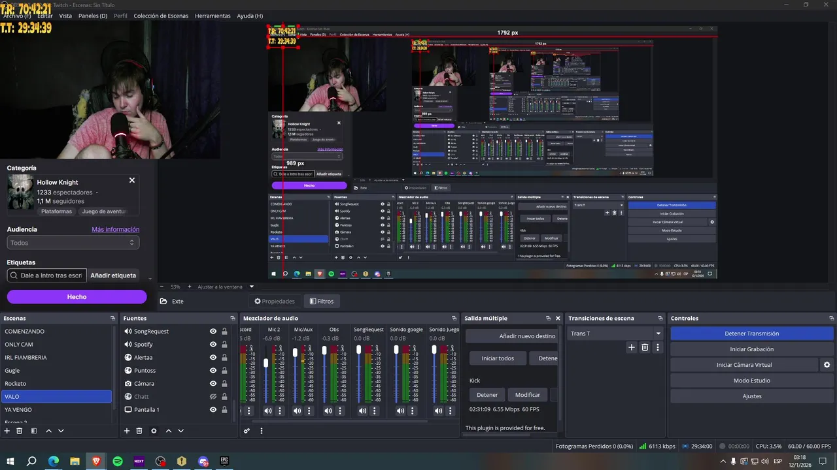Remove selected source with trash icon

(139, 431)
